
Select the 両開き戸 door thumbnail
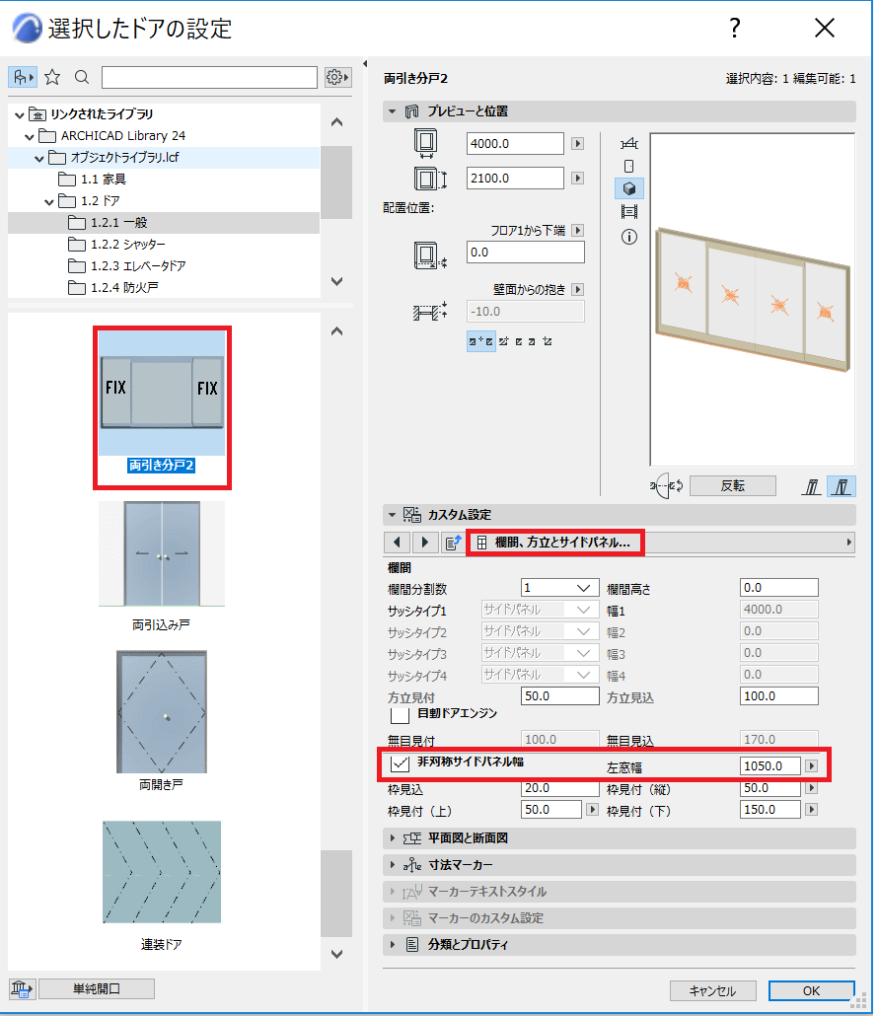pos(162,720)
